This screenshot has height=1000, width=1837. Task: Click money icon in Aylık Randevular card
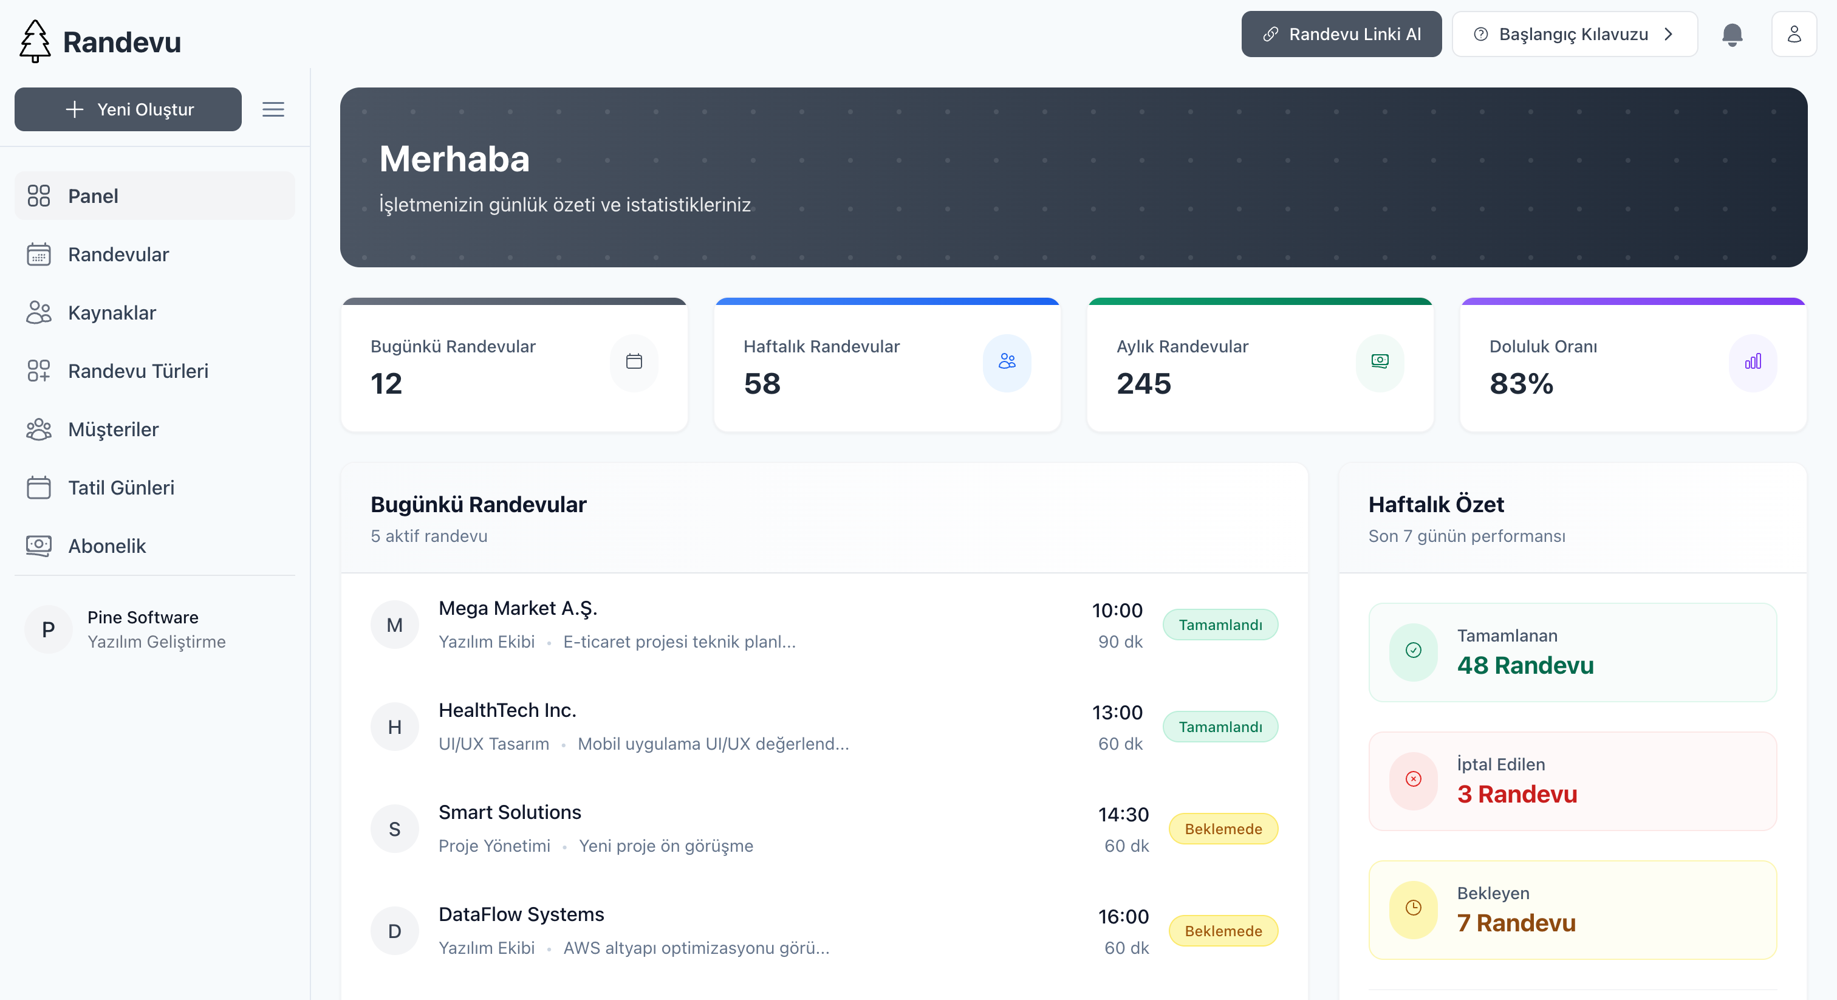[1379, 361]
